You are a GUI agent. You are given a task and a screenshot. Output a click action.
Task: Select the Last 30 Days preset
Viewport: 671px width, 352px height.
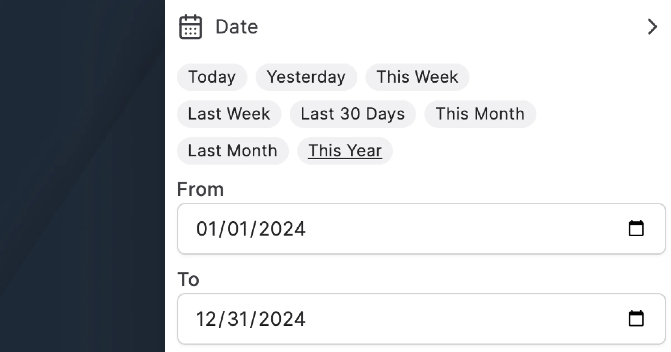pos(353,114)
